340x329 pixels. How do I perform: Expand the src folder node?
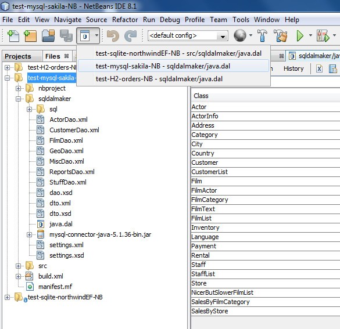pyautogui.click(x=19, y=266)
